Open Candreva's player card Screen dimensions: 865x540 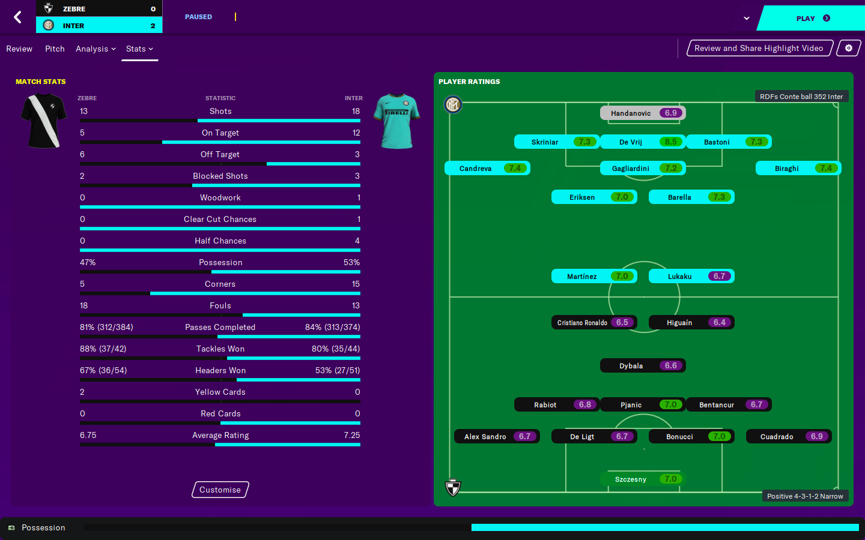coord(487,168)
